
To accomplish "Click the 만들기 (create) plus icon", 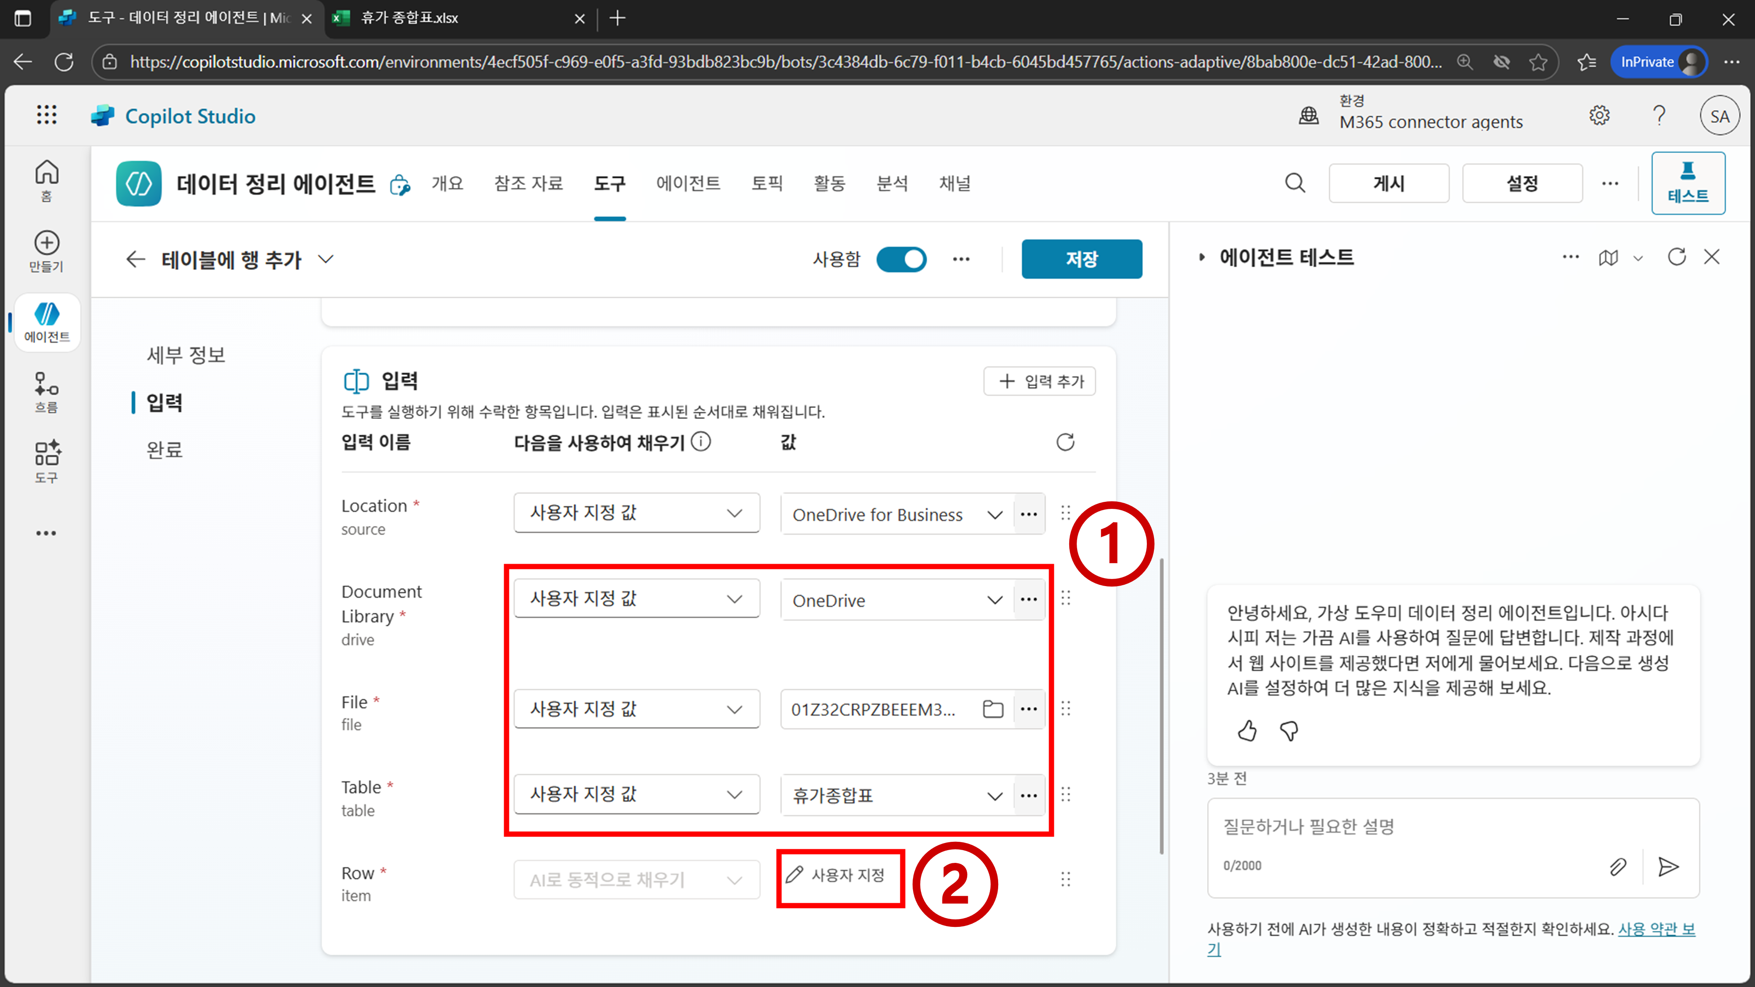I will click(47, 243).
